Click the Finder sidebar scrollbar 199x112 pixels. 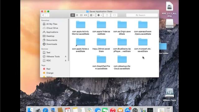tap(68, 40)
